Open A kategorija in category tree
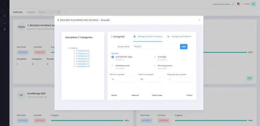This screenshot has height=126, width=260. (83, 51)
